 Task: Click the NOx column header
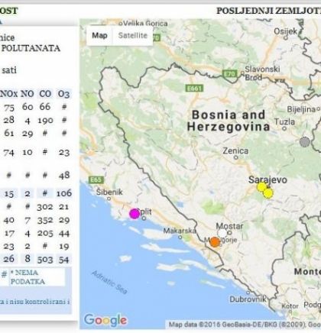(x=8, y=94)
